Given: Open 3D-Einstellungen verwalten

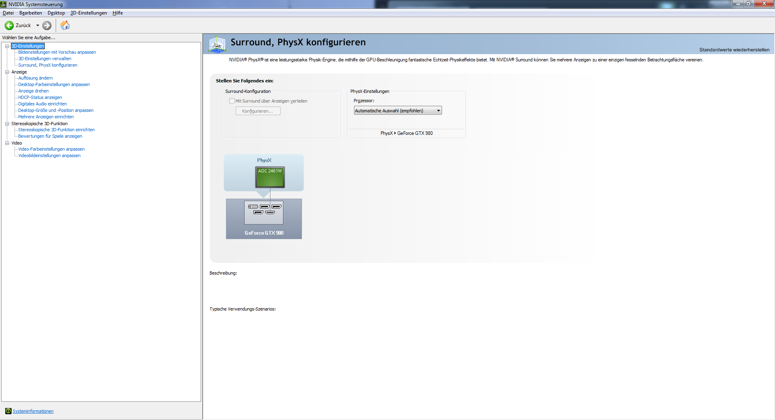Looking at the screenshot, I should pos(45,59).
